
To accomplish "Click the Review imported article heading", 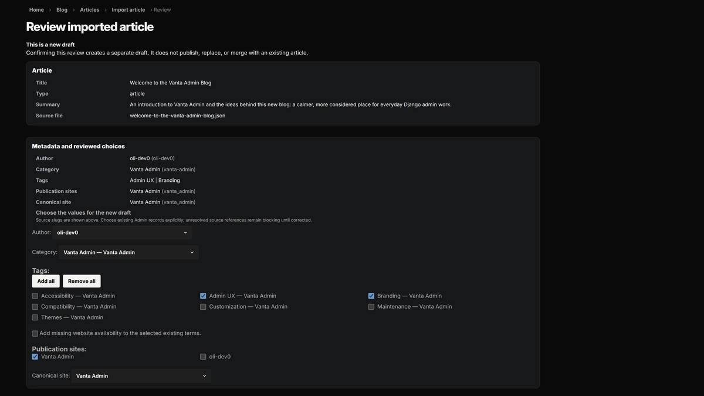I will (x=90, y=26).
